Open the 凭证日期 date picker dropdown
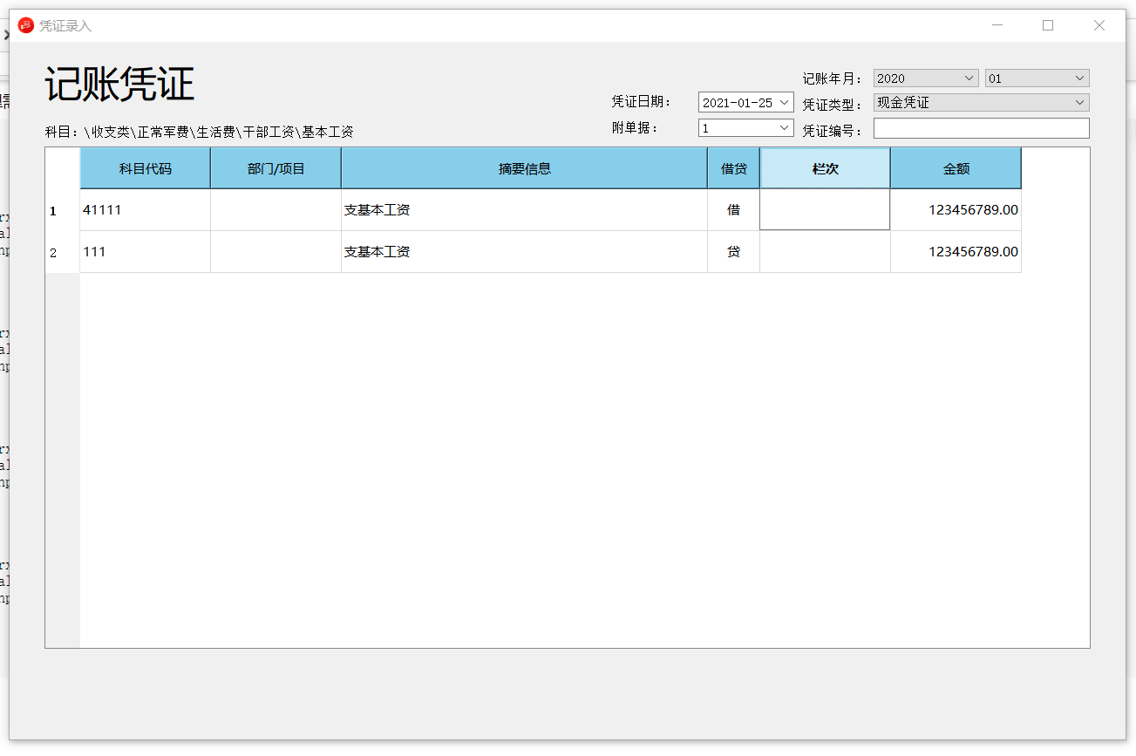 click(x=784, y=103)
